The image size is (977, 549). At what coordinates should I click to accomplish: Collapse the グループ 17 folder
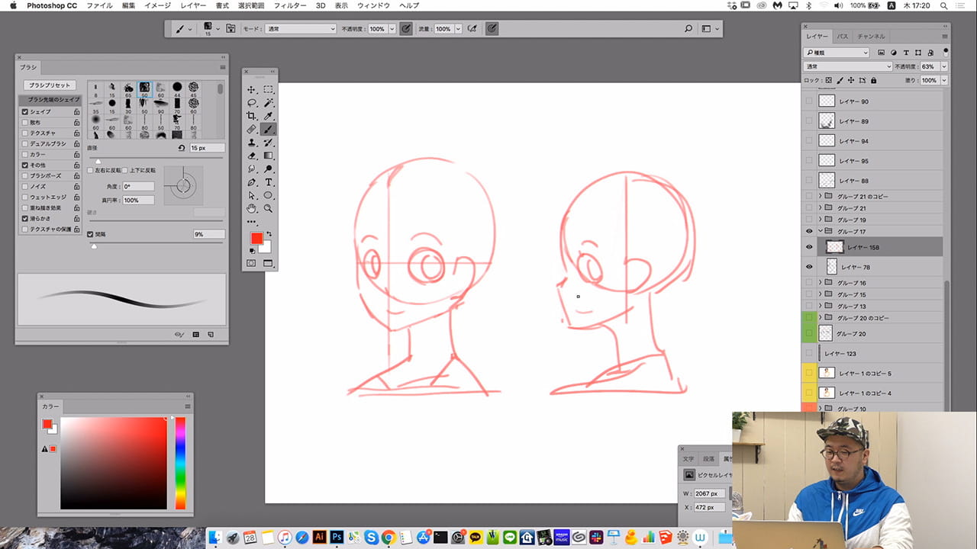coord(821,231)
